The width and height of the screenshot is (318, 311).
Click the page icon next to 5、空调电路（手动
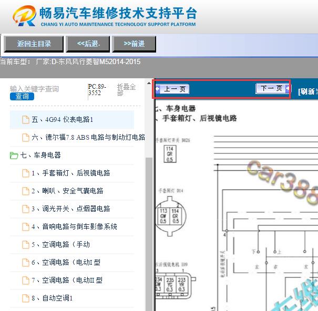tap(26, 244)
